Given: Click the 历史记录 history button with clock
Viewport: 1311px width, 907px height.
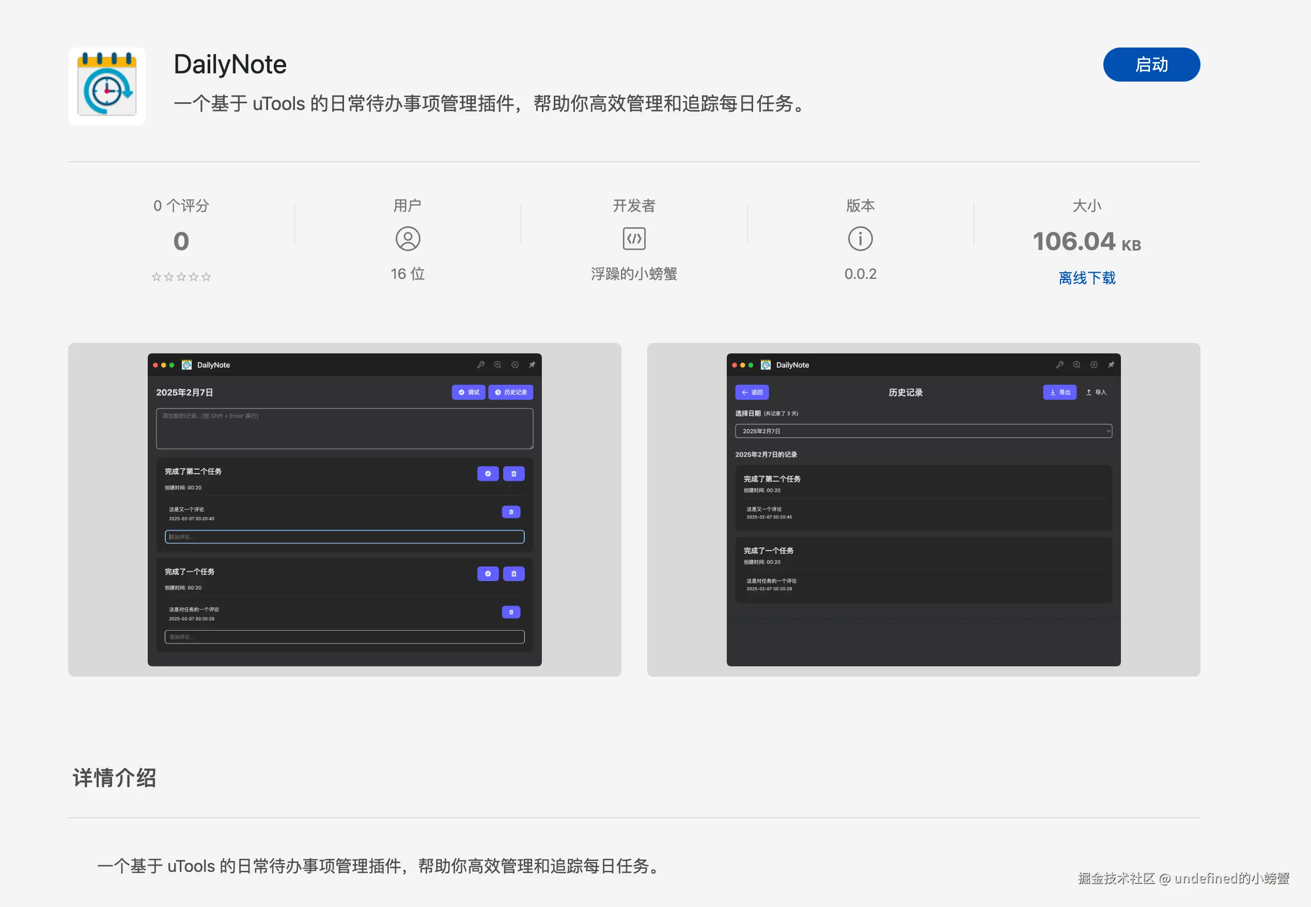Looking at the screenshot, I should click(510, 392).
